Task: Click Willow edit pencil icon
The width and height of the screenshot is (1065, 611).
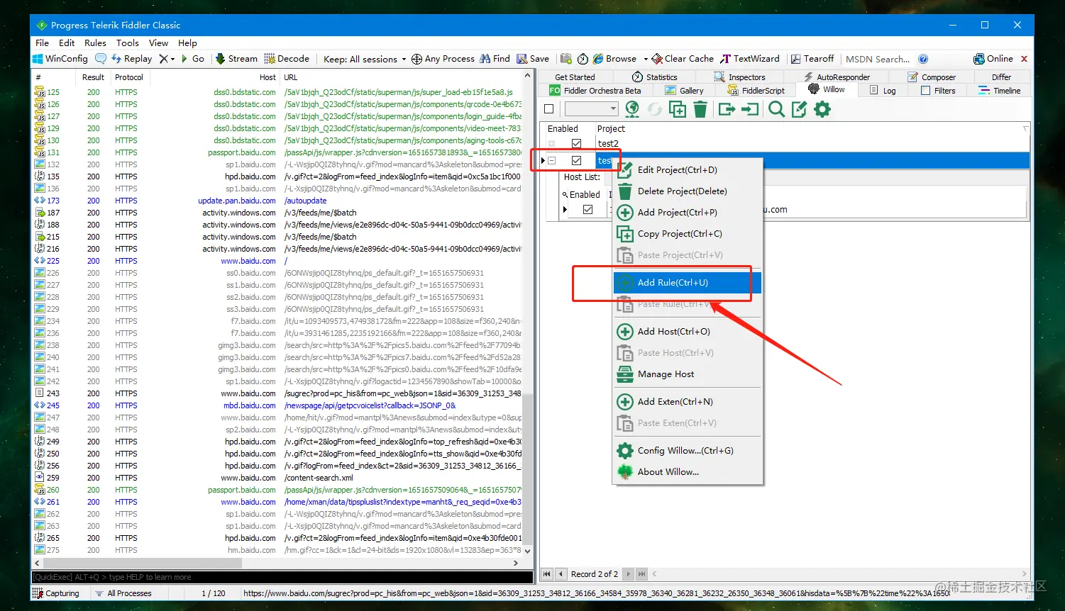Action: click(800, 109)
